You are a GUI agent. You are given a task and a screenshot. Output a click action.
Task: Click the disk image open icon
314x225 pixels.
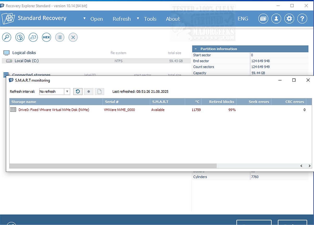point(33,37)
